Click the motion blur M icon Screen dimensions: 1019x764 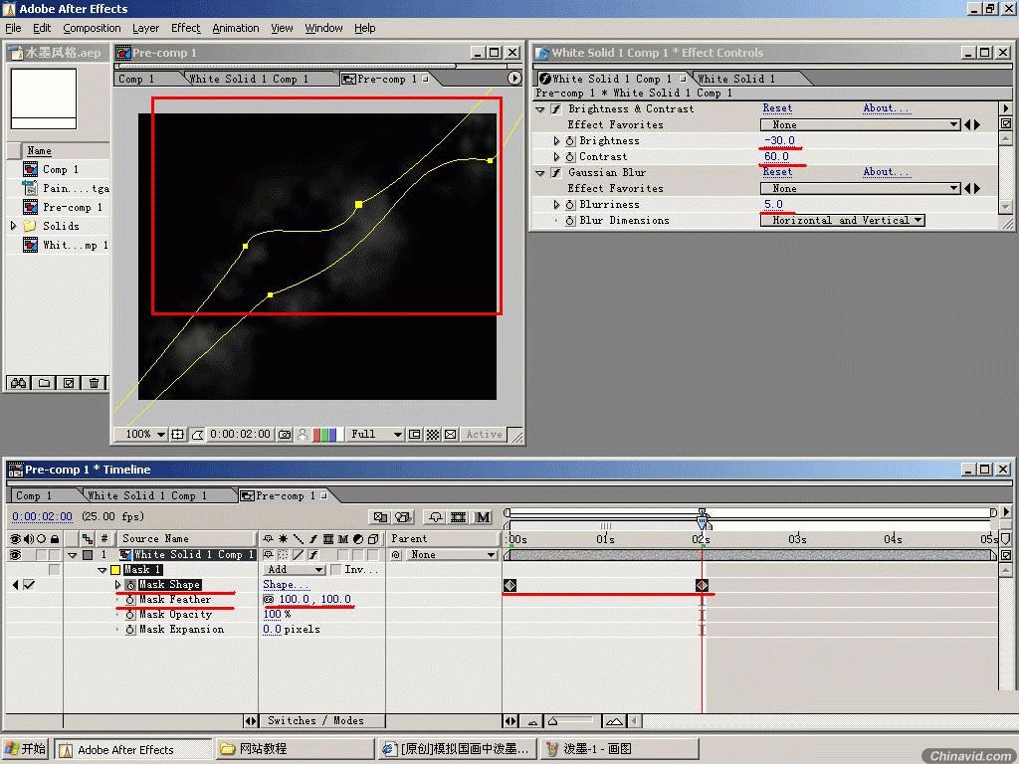coord(483,517)
